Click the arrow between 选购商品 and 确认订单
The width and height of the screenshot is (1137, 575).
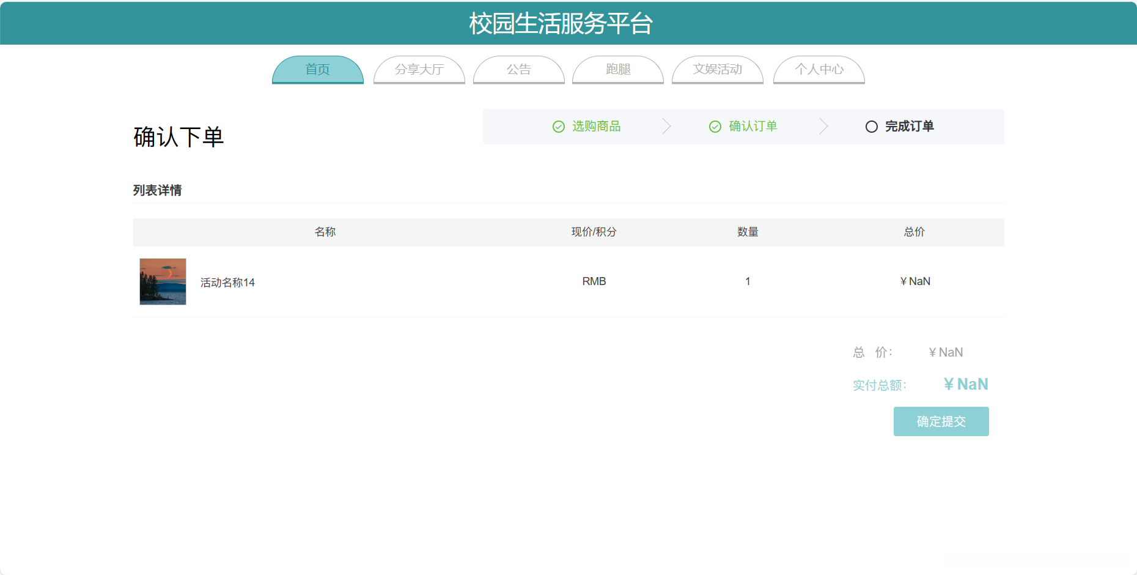pyautogui.click(x=667, y=127)
